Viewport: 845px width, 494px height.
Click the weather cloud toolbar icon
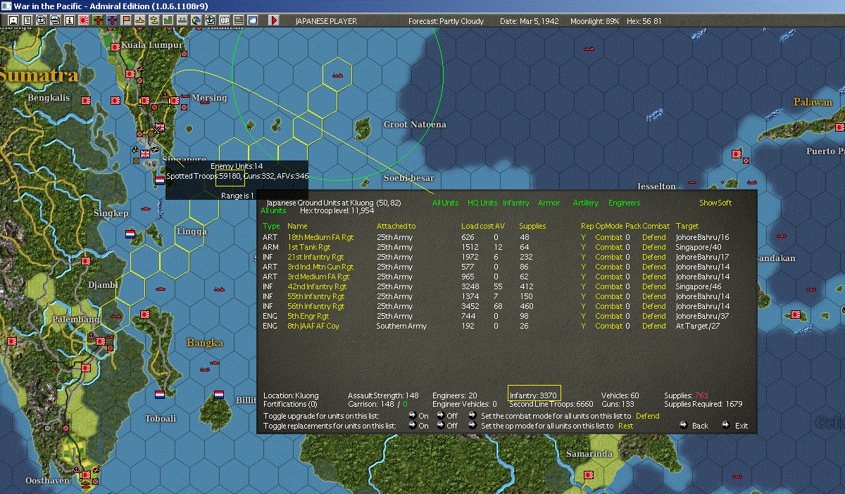(x=253, y=20)
